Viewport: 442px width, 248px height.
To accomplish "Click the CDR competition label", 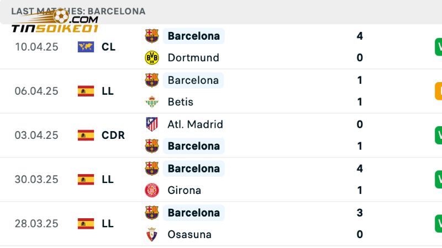I will [x=113, y=135].
